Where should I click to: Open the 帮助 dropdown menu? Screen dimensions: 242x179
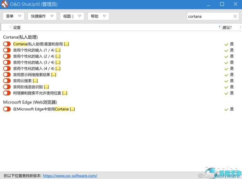click(x=98, y=16)
